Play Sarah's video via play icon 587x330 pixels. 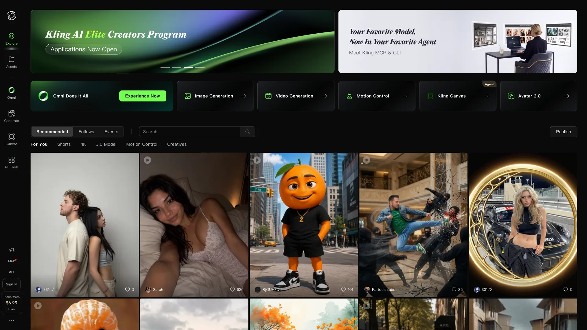pyautogui.click(x=147, y=160)
